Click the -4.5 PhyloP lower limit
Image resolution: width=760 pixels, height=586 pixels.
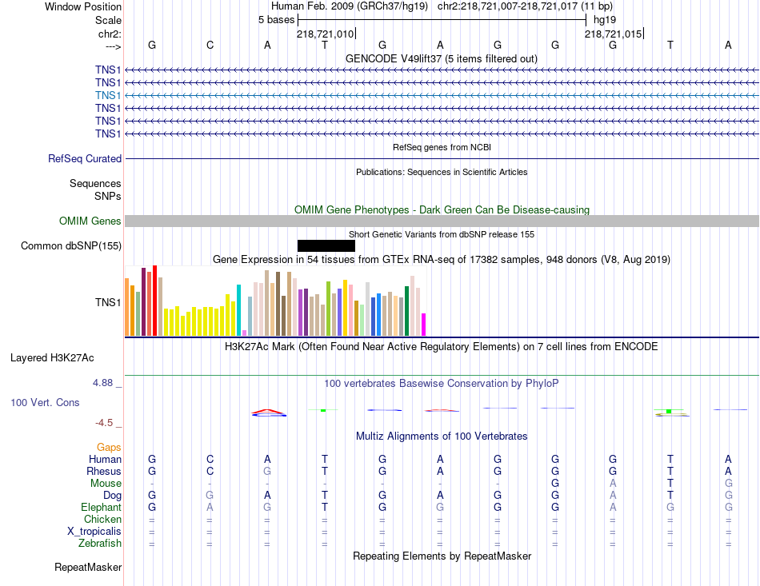pyautogui.click(x=104, y=423)
